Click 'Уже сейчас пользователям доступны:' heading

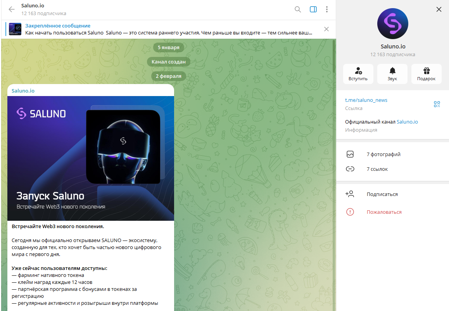[59, 268]
